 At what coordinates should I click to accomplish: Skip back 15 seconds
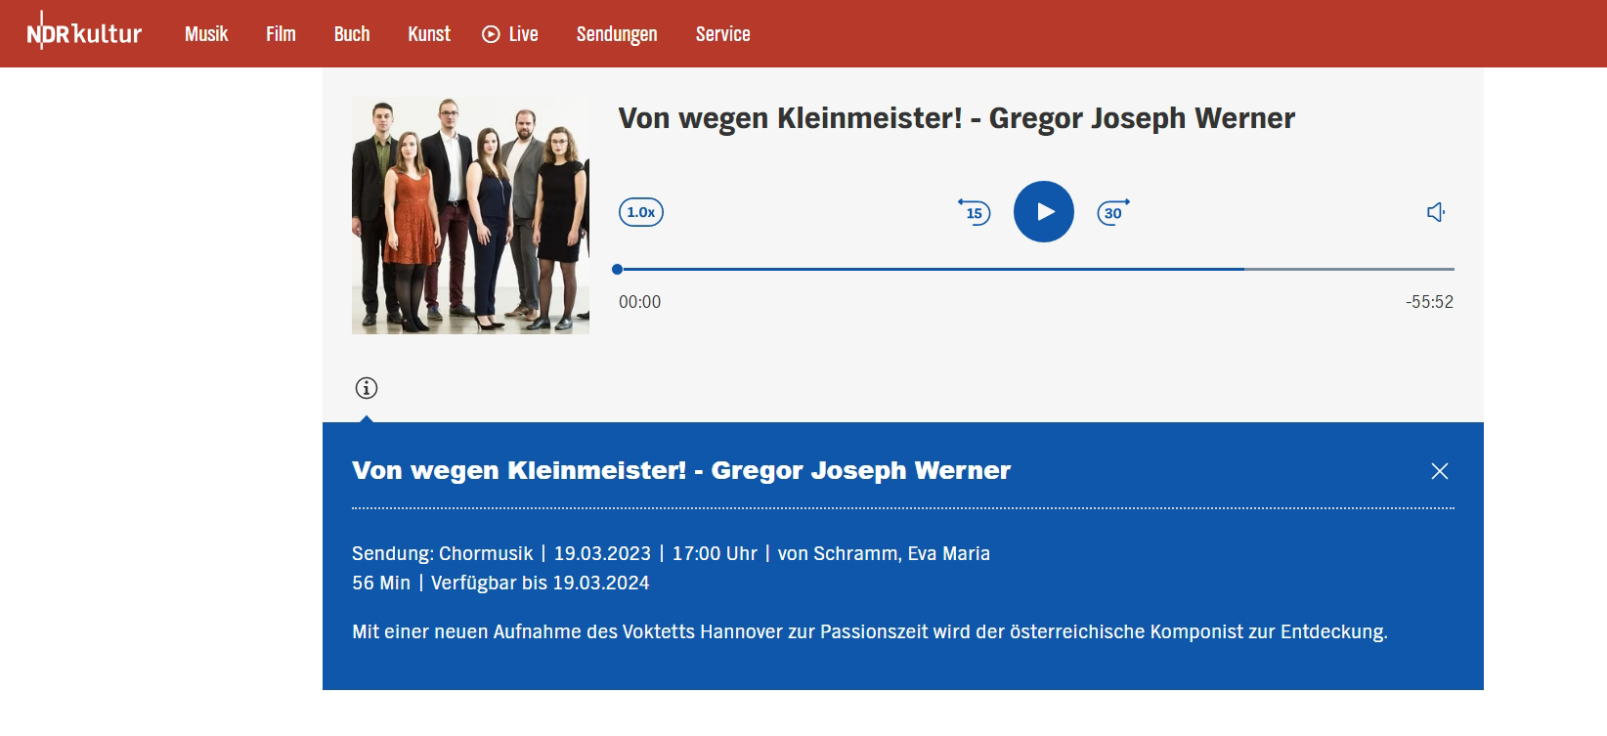(x=974, y=212)
